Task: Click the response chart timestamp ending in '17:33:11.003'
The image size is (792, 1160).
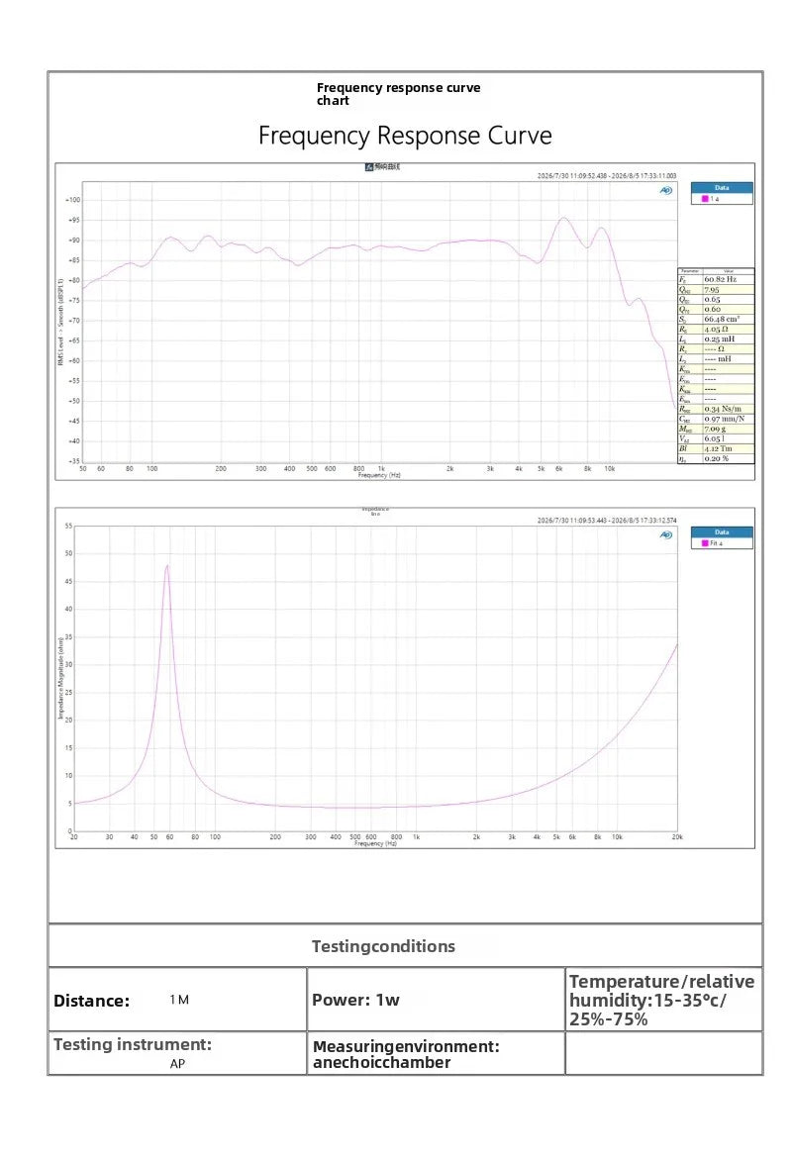Action: coord(606,176)
